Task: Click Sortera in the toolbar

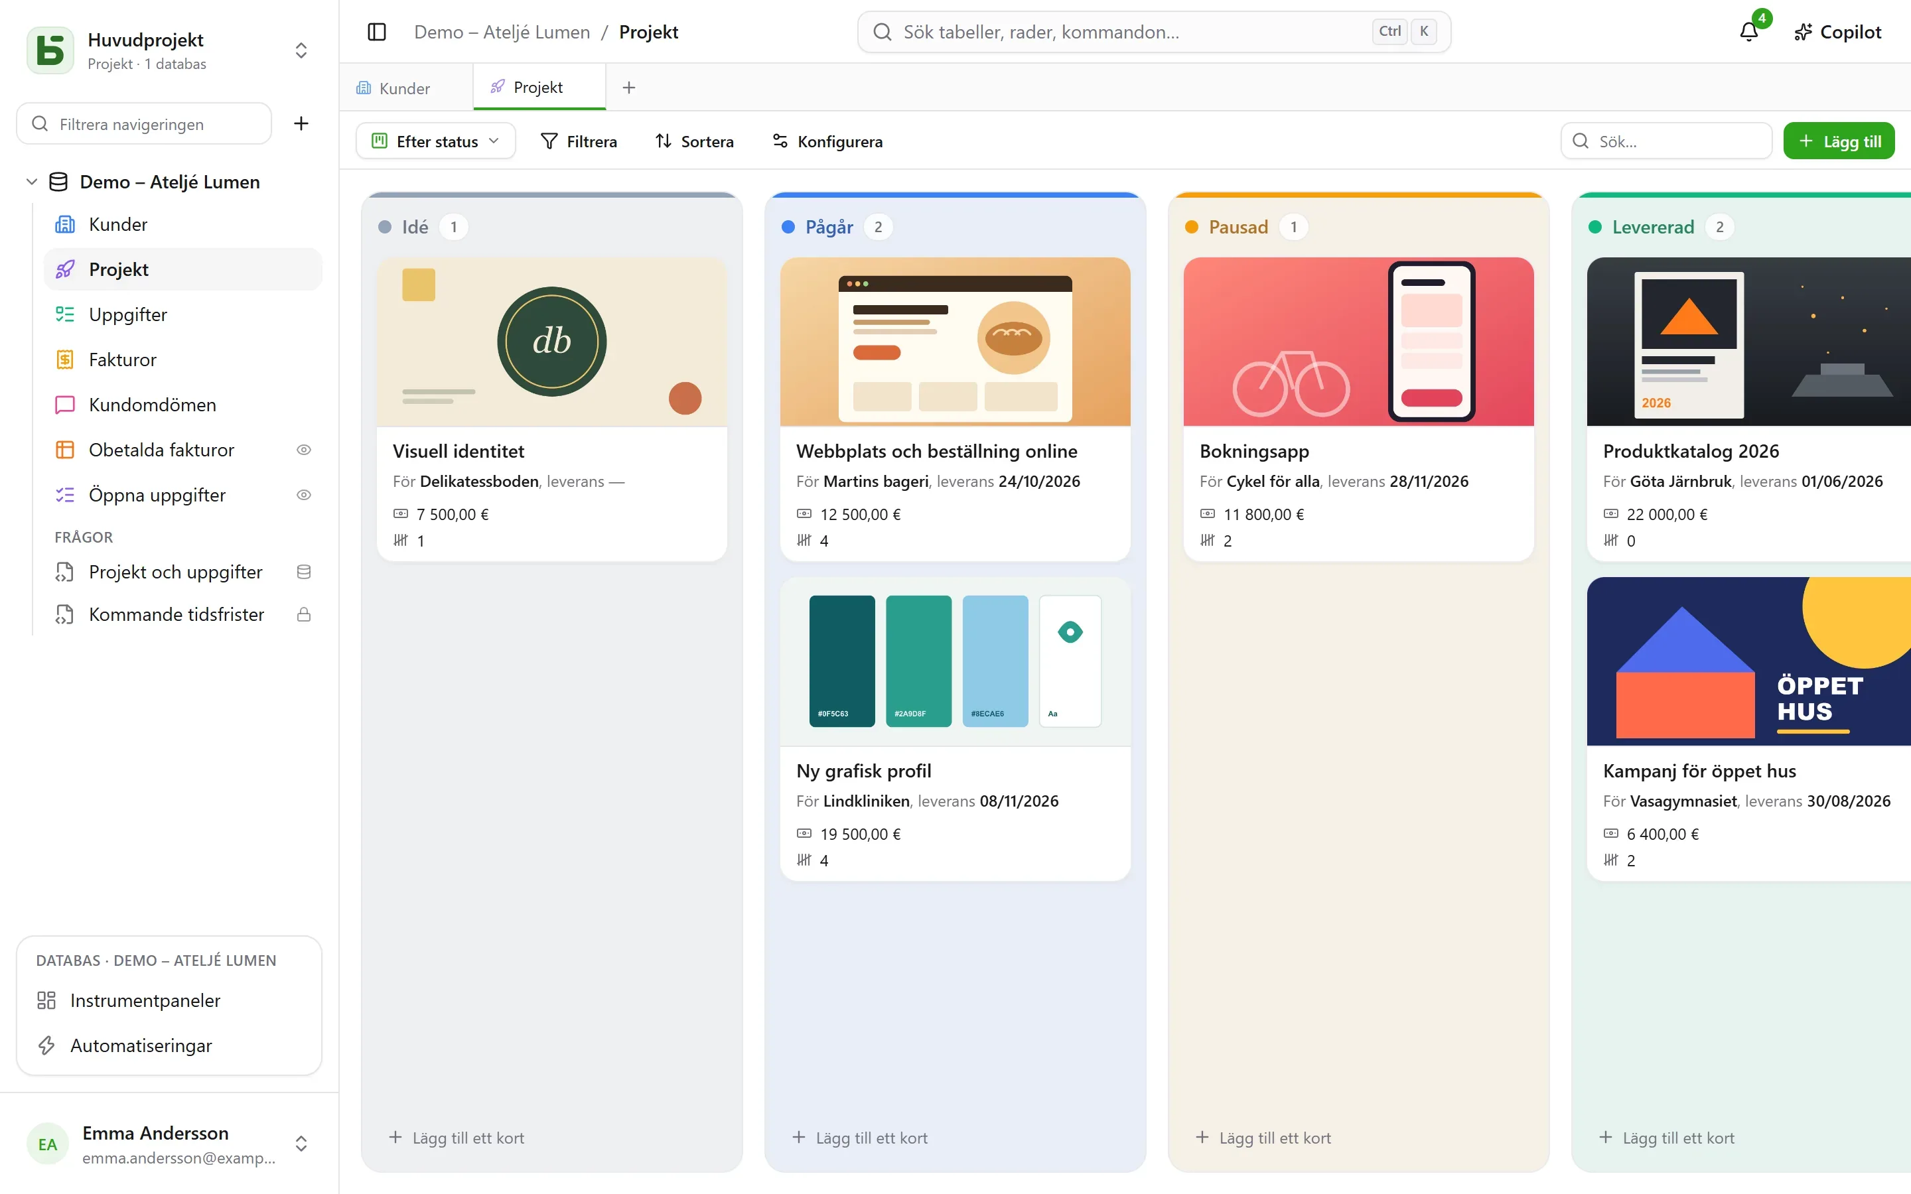Action: [x=694, y=141]
